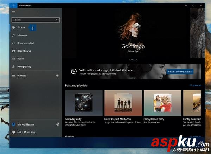Click the Explore icon in sidebar

click(13, 27)
